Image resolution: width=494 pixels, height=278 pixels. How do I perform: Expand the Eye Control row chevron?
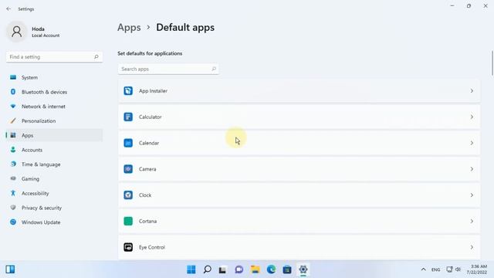click(x=472, y=247)
